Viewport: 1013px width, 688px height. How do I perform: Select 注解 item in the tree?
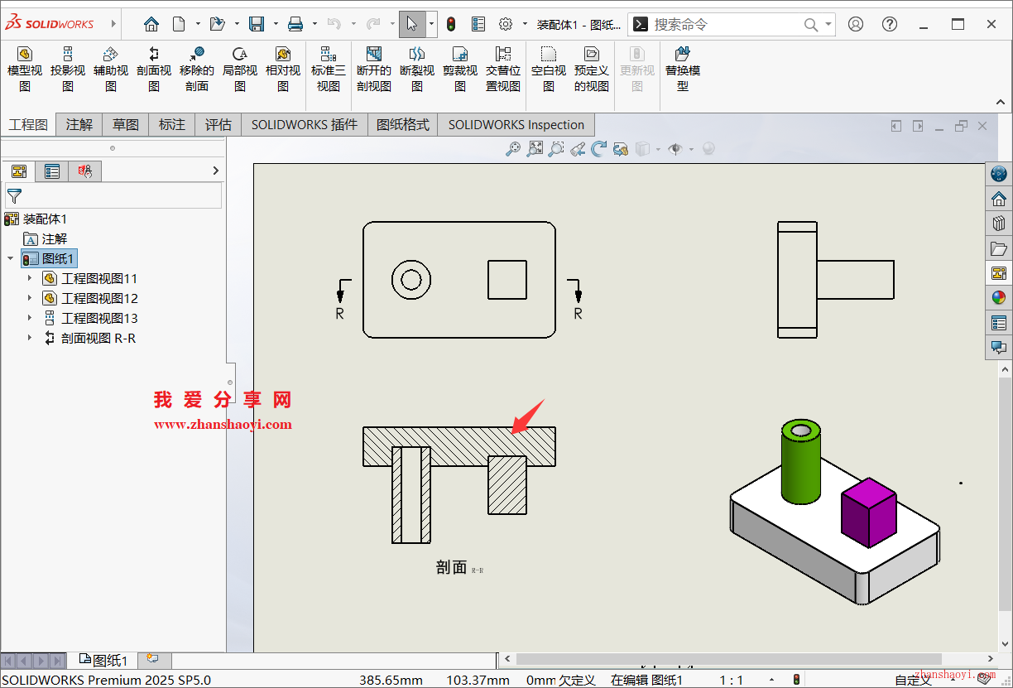pyautogui.click(x=46, y=238)
